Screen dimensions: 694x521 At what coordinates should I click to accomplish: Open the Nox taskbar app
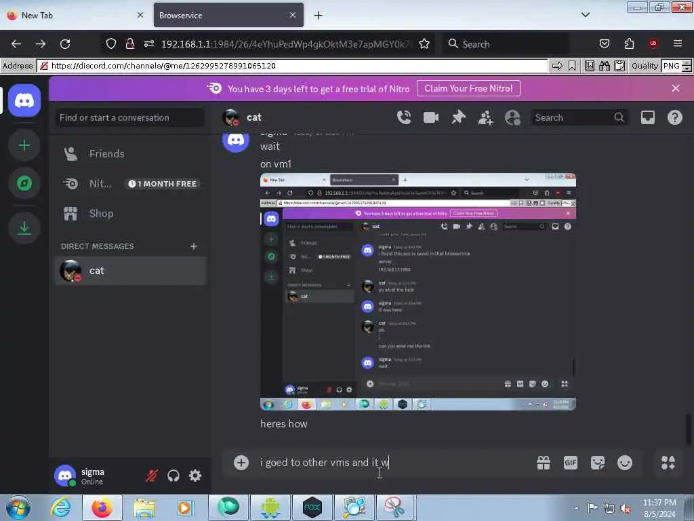312,507
